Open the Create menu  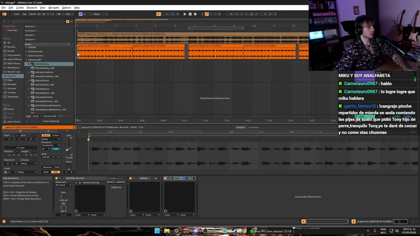tap(20, 8)
